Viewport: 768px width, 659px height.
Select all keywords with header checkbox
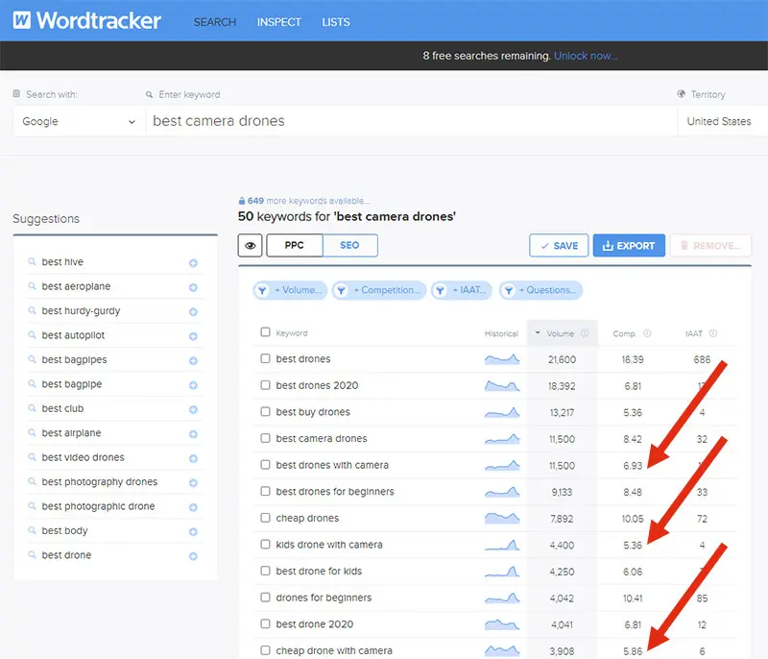click(265, 332)
